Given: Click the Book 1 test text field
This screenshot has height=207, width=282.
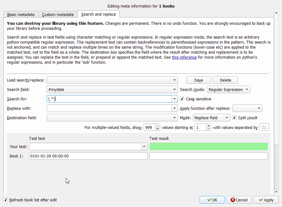Looking at the screenshot, I should point(88,156).
